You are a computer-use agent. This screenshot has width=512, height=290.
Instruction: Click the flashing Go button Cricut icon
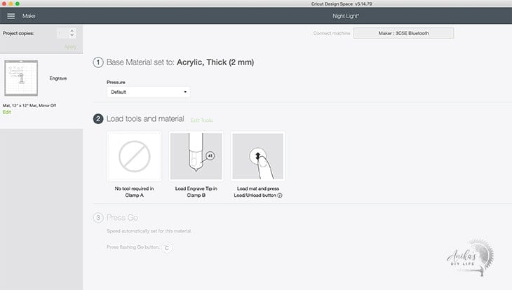tap(167, 247)
